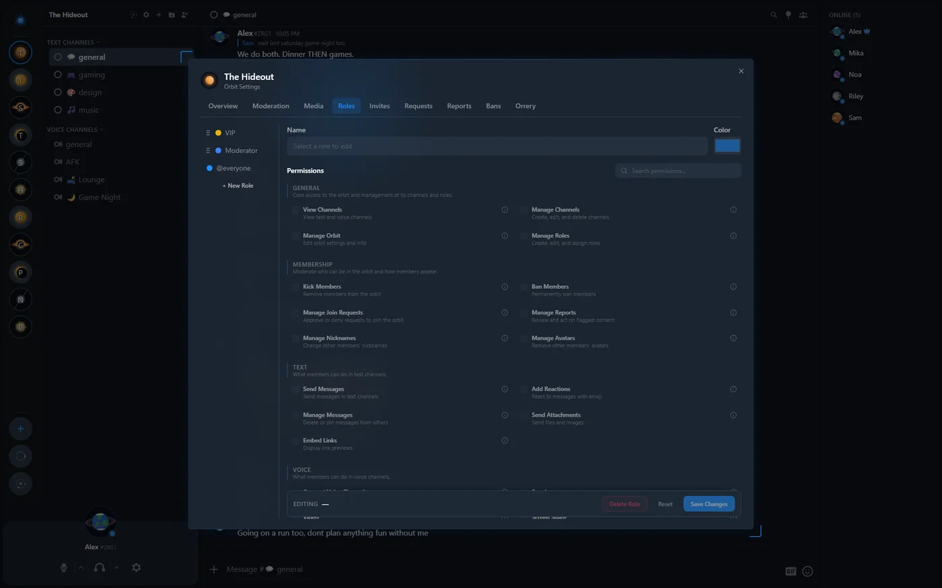Open pinned messages pin icon

pyautogui.click(x=789, y=15)
